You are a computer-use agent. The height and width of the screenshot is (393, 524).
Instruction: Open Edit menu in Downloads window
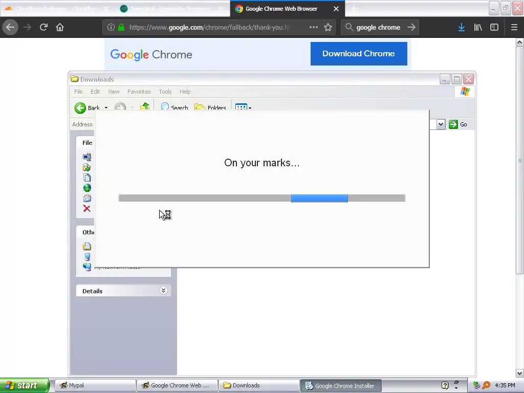(95, 92)
